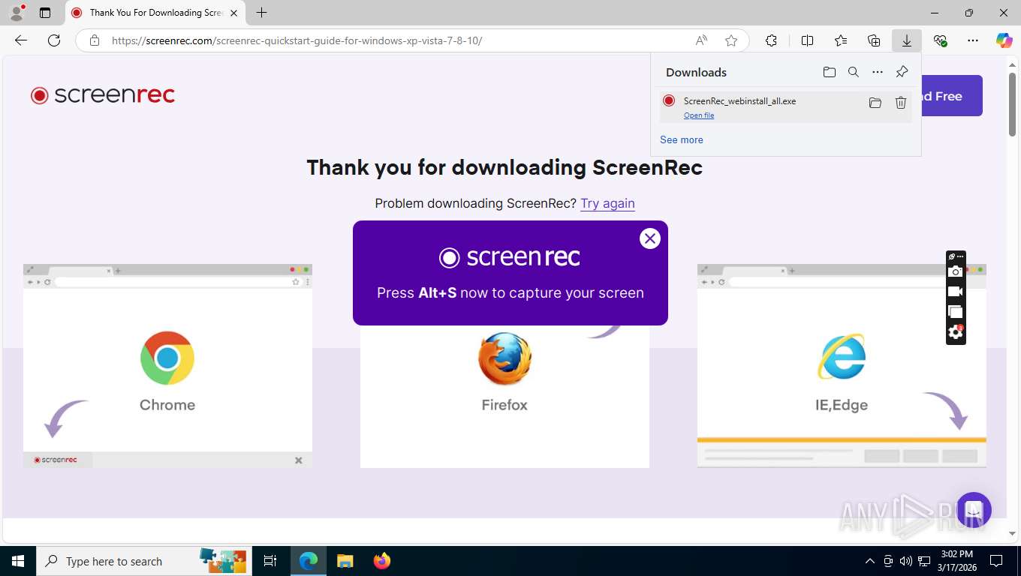Open the browser profile icon

(17, 12)
